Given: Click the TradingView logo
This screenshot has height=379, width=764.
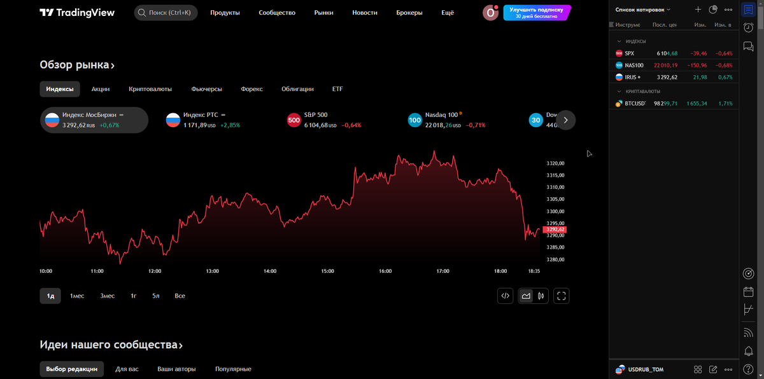Looking at the screenshot, I should pos(77,13).
